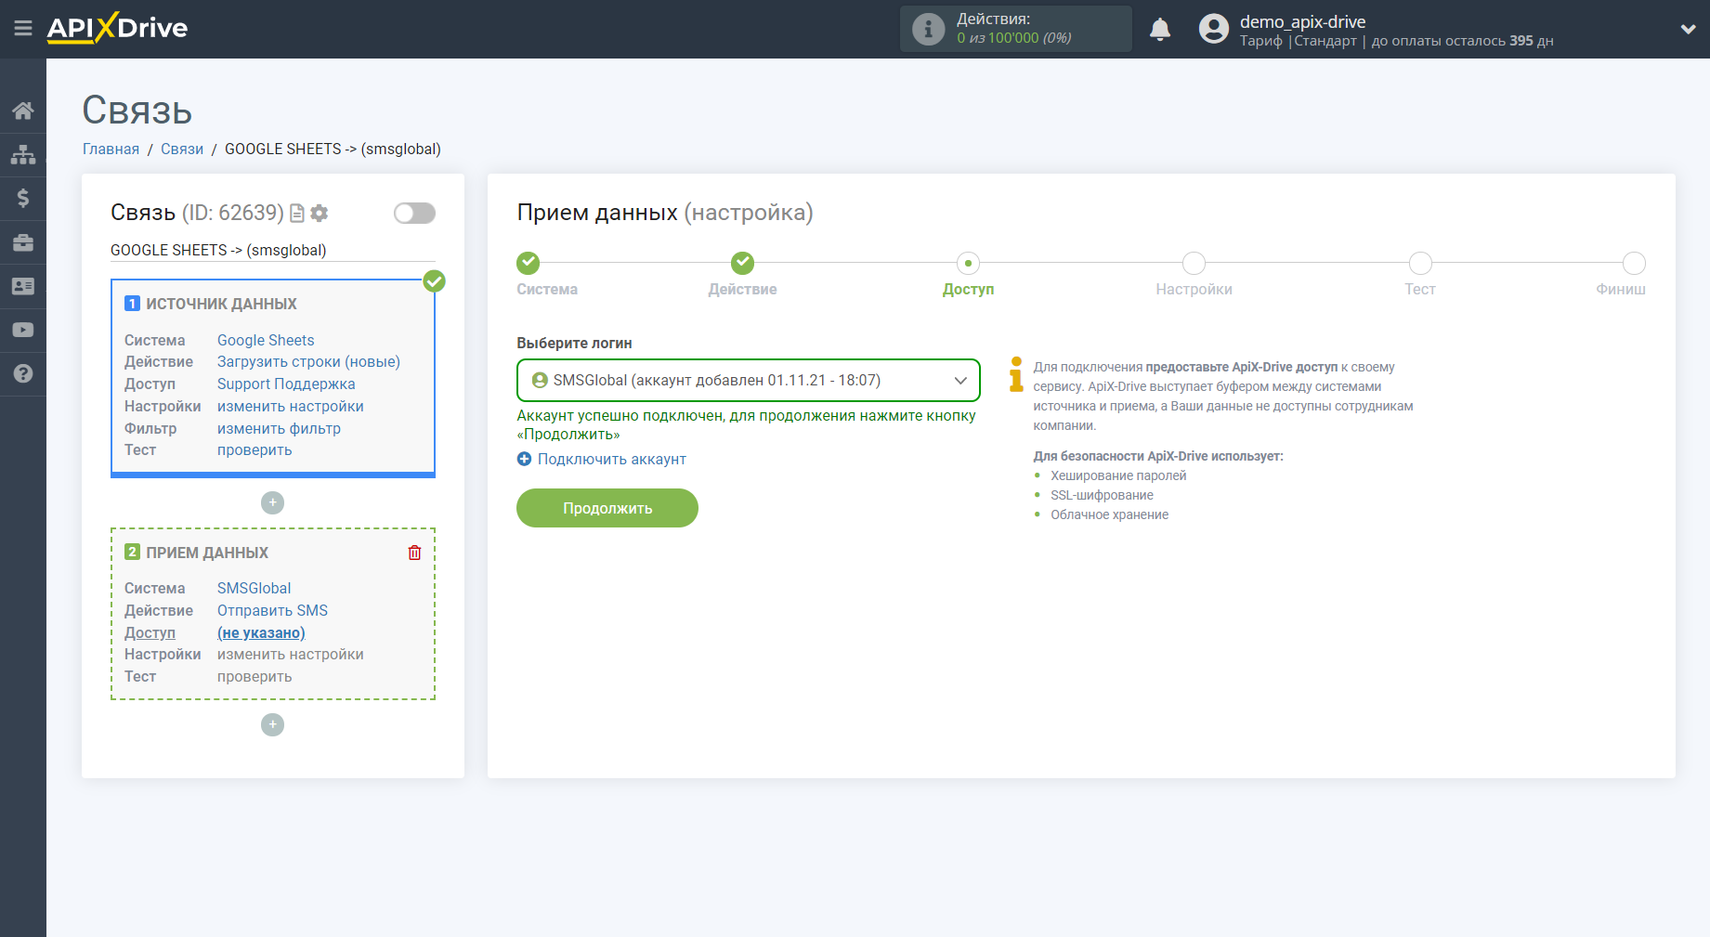Click the изменить фильтр link
Screen dimensions: 1710x937
tap(279, 428)
